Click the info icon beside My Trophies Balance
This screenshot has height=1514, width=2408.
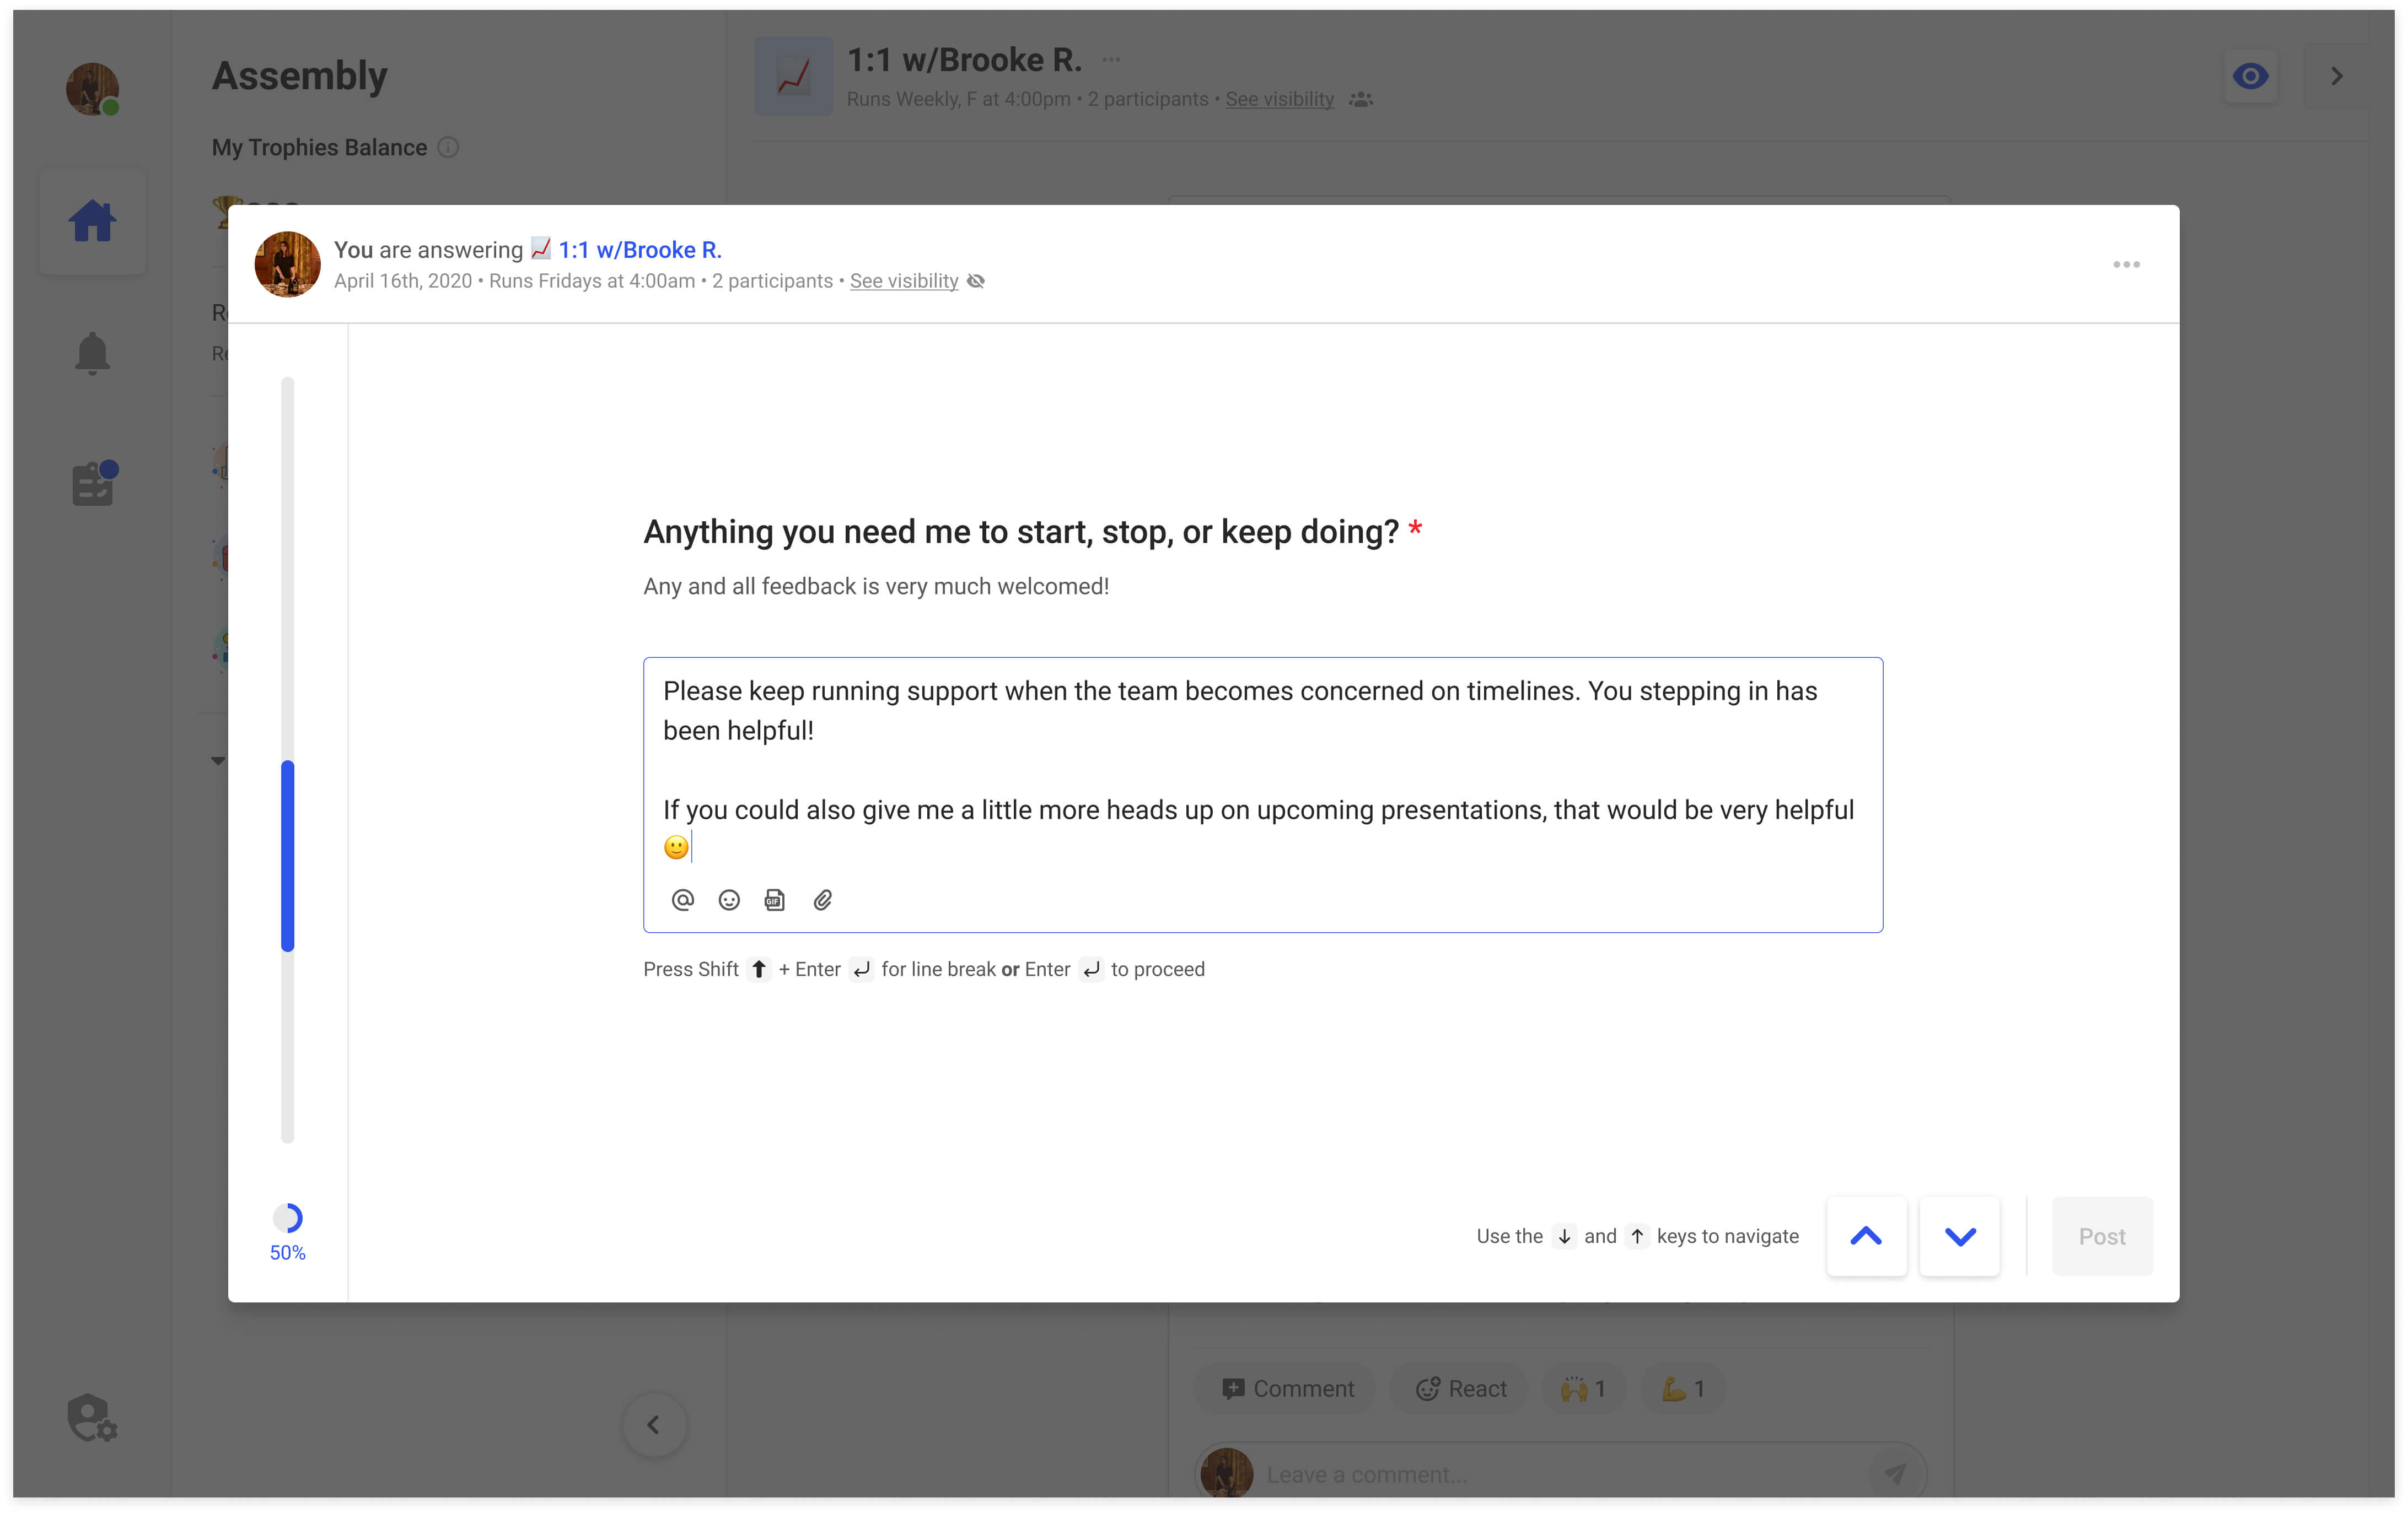(x=449, y=148)
